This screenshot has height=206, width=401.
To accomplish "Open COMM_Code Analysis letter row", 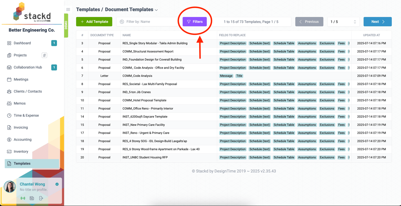I will (x=234, y=76).
